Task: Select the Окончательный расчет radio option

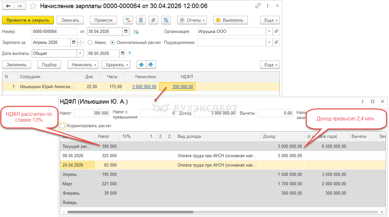Action: point(112,43)
